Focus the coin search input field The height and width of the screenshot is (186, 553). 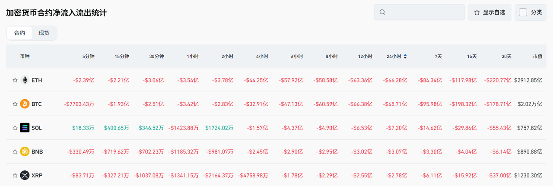423,12
